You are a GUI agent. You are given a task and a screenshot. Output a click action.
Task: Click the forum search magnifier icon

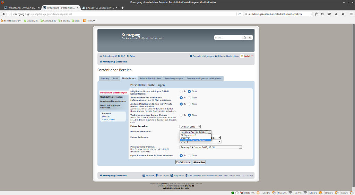click(x=245, y=37)
